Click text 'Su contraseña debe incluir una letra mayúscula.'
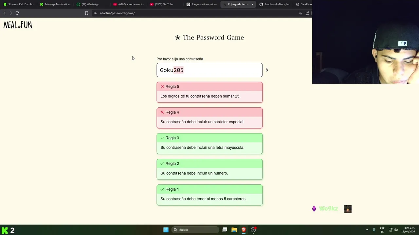419x235 pixels. (202, 148)
